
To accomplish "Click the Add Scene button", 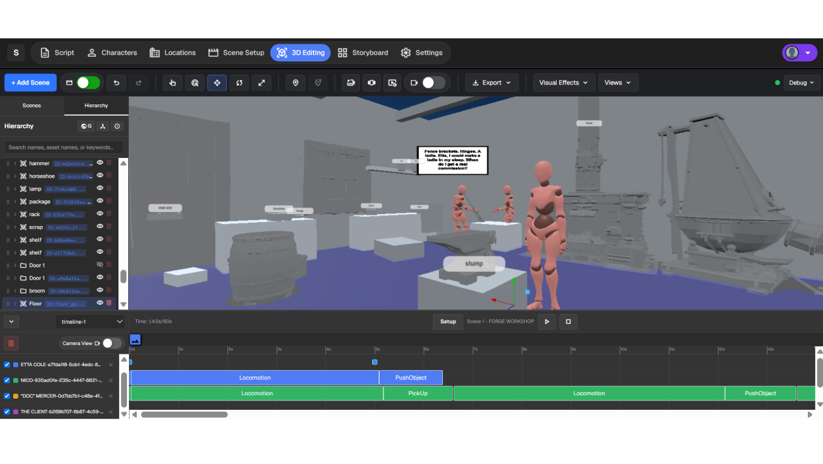I will 30,83.
